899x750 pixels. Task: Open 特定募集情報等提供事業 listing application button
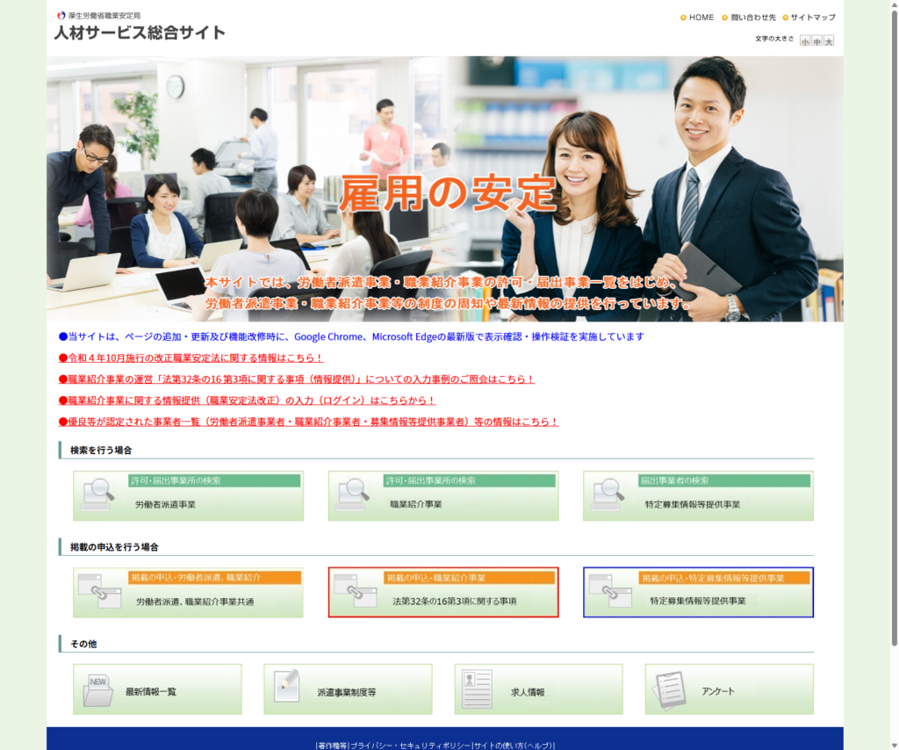click(698, 593)
